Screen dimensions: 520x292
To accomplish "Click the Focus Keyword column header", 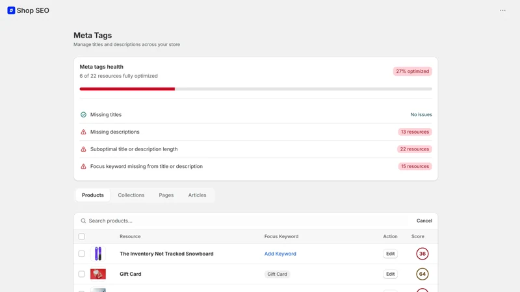I will [x=281, y=236].
